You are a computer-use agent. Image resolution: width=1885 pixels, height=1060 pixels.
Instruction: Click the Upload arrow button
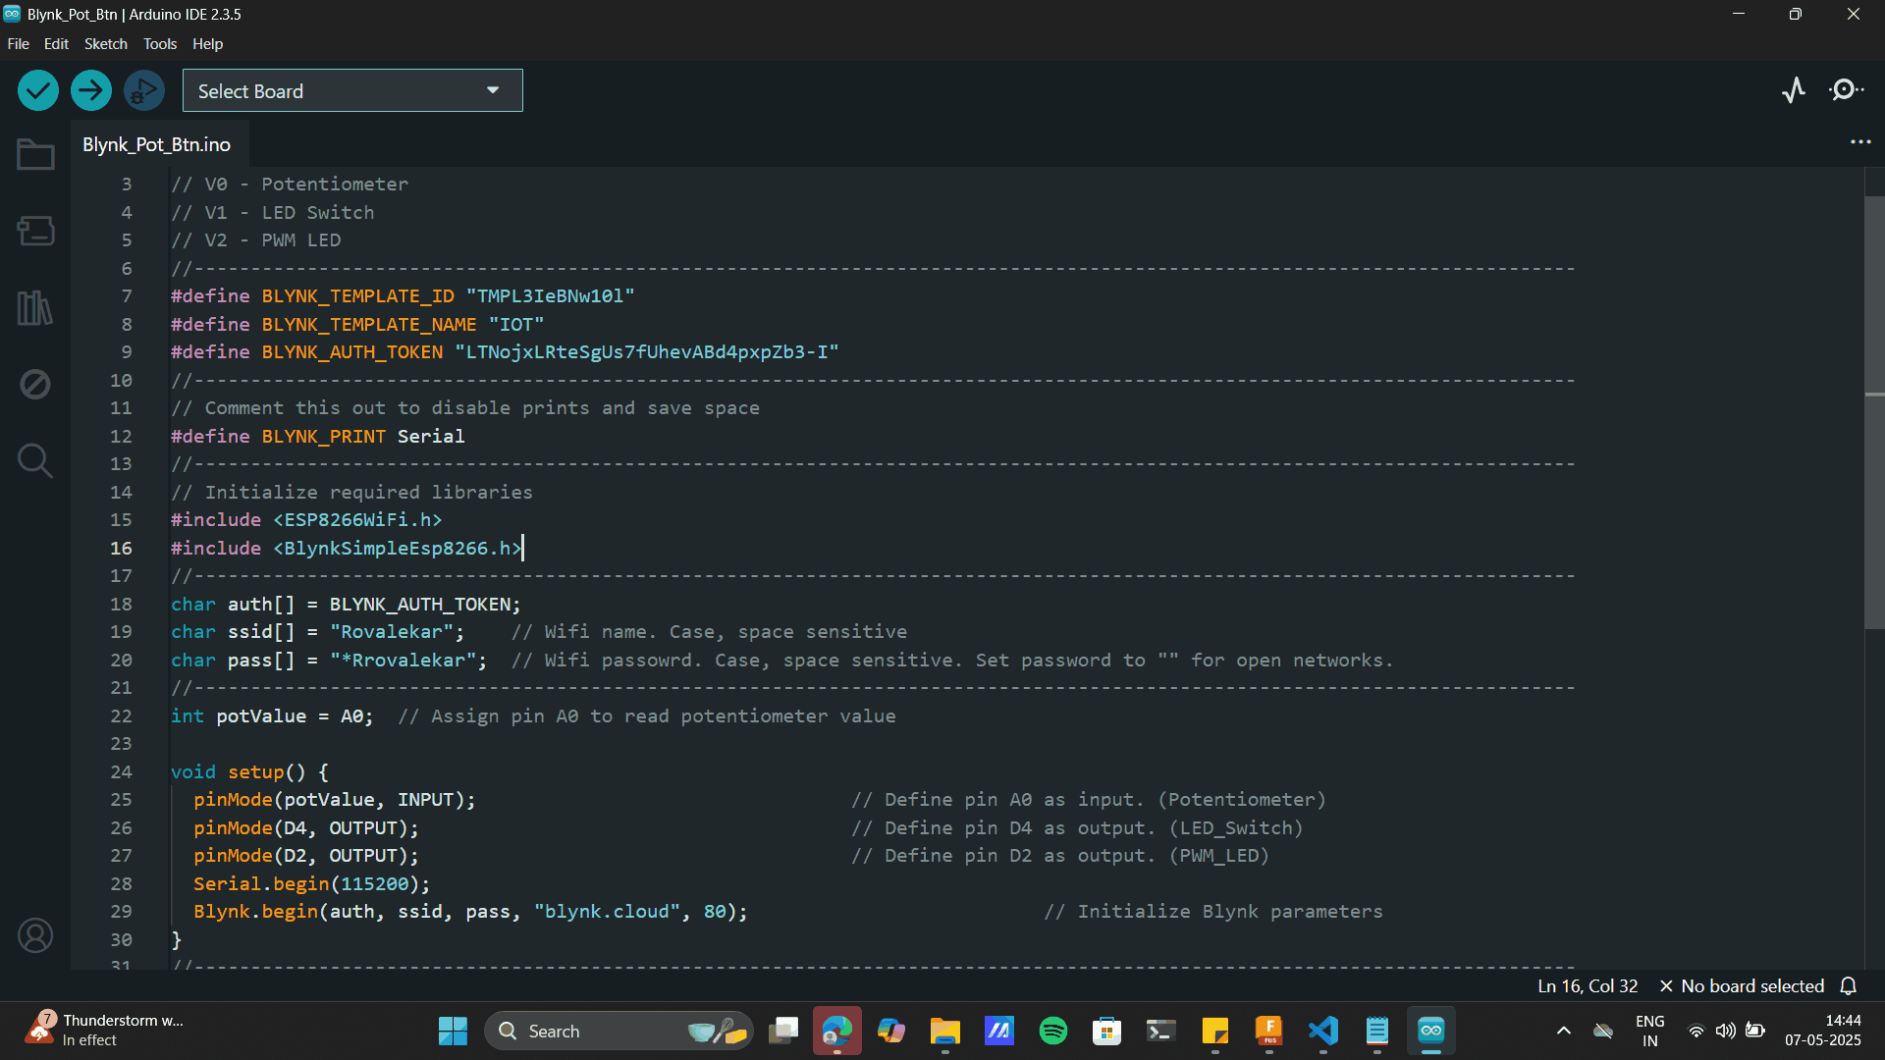pyautogui.click(x=91, y=90)
